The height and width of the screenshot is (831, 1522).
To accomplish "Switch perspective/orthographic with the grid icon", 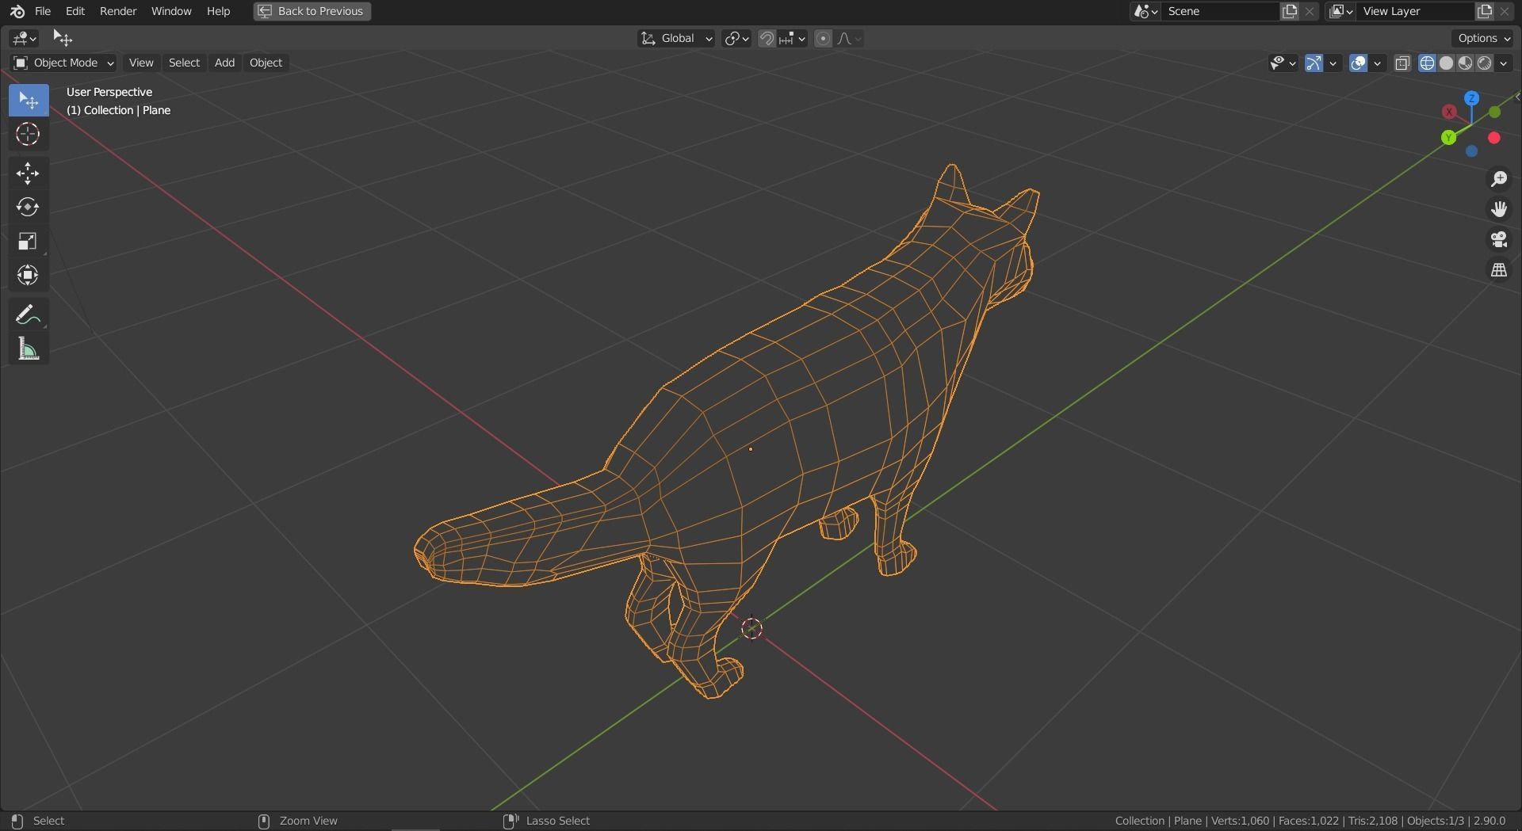I will (1498, 270).
